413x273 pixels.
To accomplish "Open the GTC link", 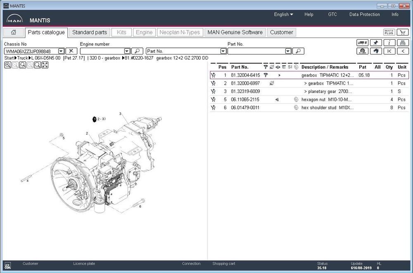I will [x=332, y=14].
